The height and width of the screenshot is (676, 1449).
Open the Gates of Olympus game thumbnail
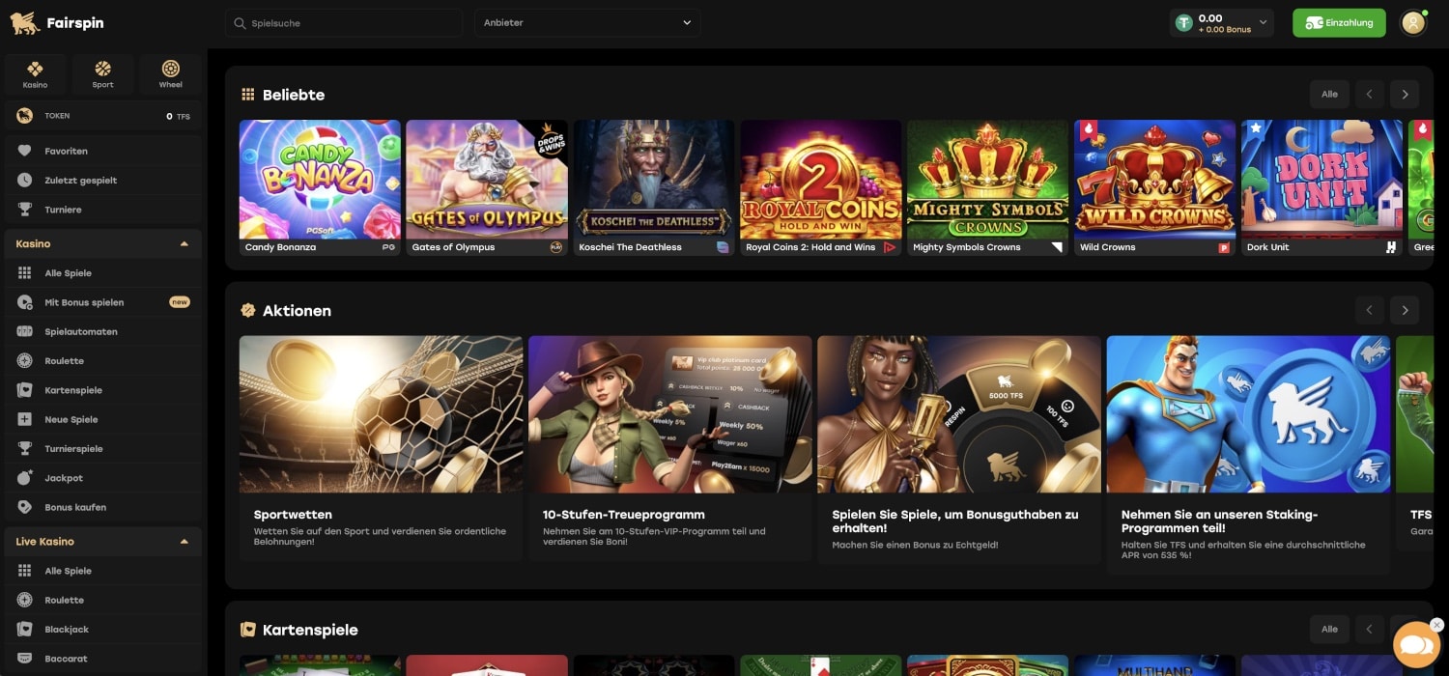[487, 187]
